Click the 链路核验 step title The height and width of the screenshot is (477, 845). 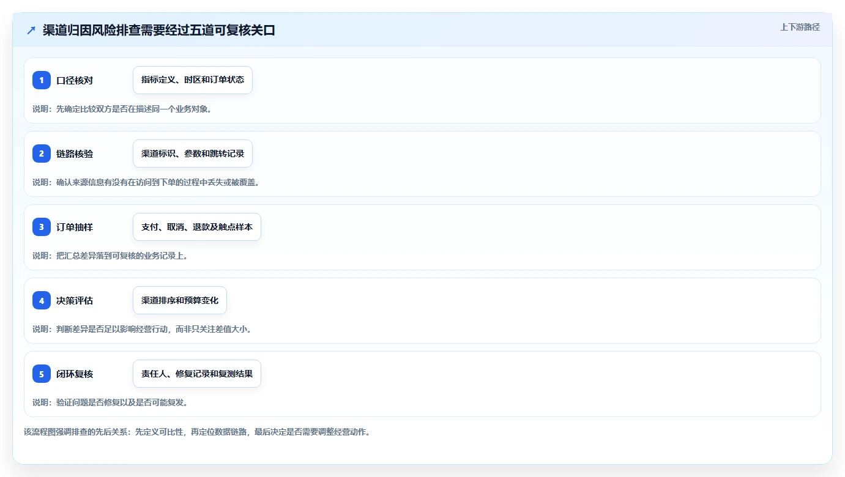pos(75,153)
